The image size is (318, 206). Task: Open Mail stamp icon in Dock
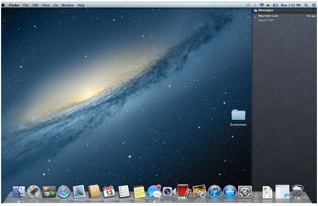tap(79, 191)
